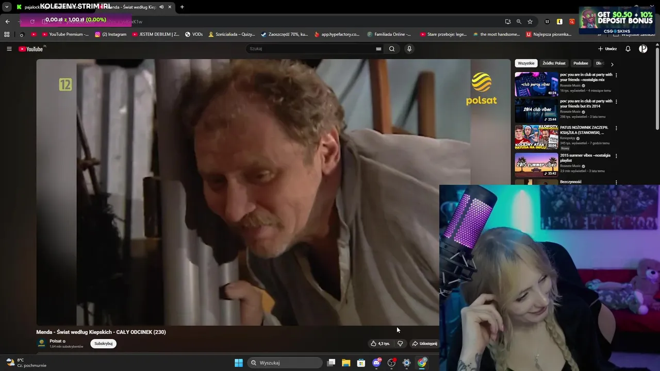Open the Konopskyy channel name
The height and width of the screenshot is (371, 660).
[568, 138]
